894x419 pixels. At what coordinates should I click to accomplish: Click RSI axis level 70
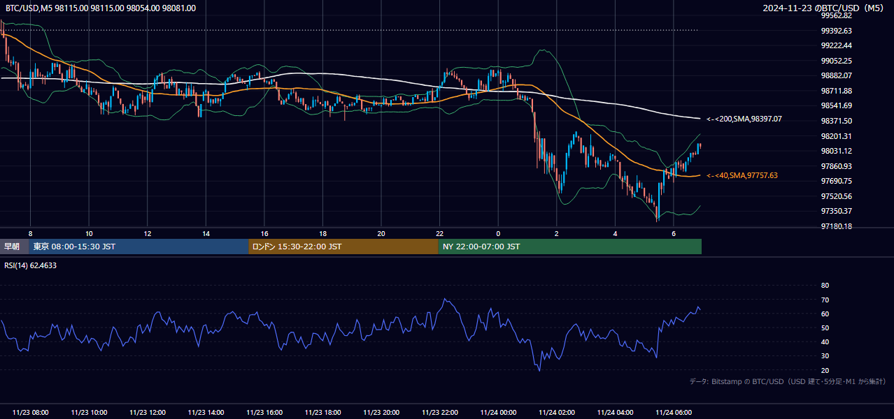coord(825,300)
